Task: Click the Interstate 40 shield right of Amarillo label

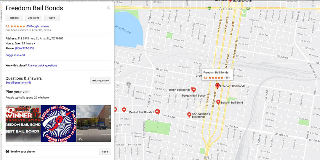Action: [x=248, y=8]
